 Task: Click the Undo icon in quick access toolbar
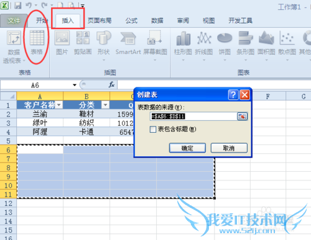(29, 6)
